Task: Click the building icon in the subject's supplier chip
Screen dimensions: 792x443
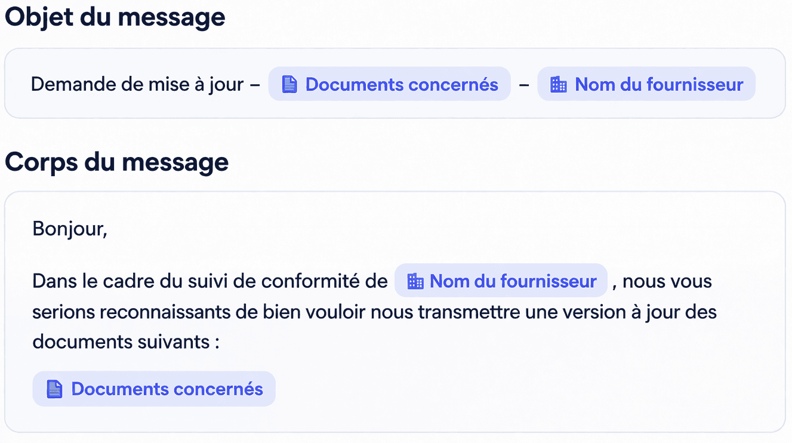Action: pos(559,84)
